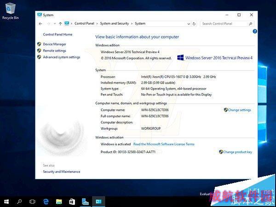276x207 pixels.
Task: Open Security and Maintenance link
Action: click(62, 172)
